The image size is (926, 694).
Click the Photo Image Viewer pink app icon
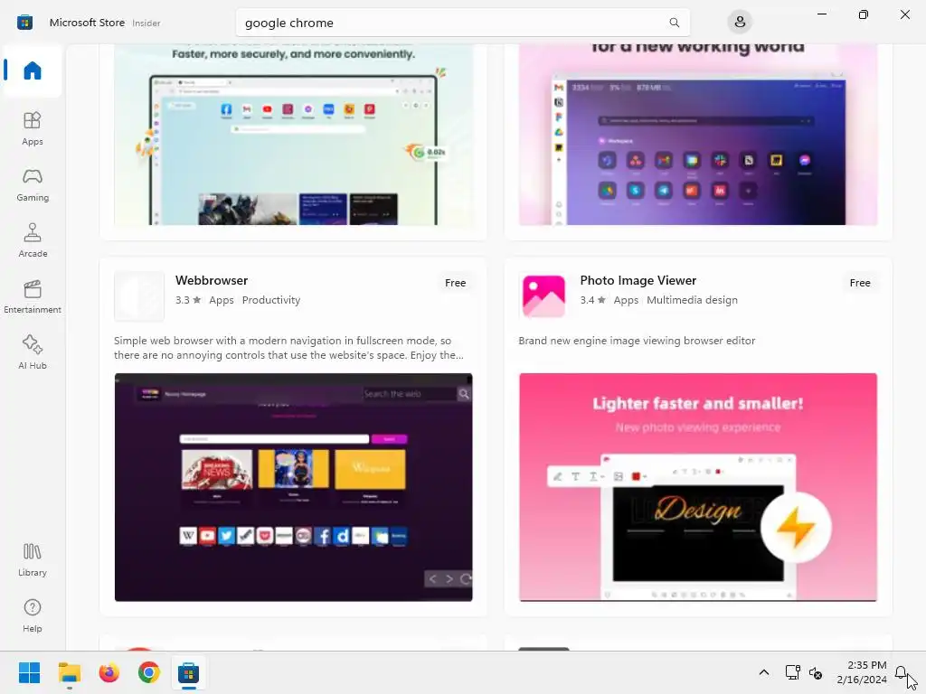[543, 296]
